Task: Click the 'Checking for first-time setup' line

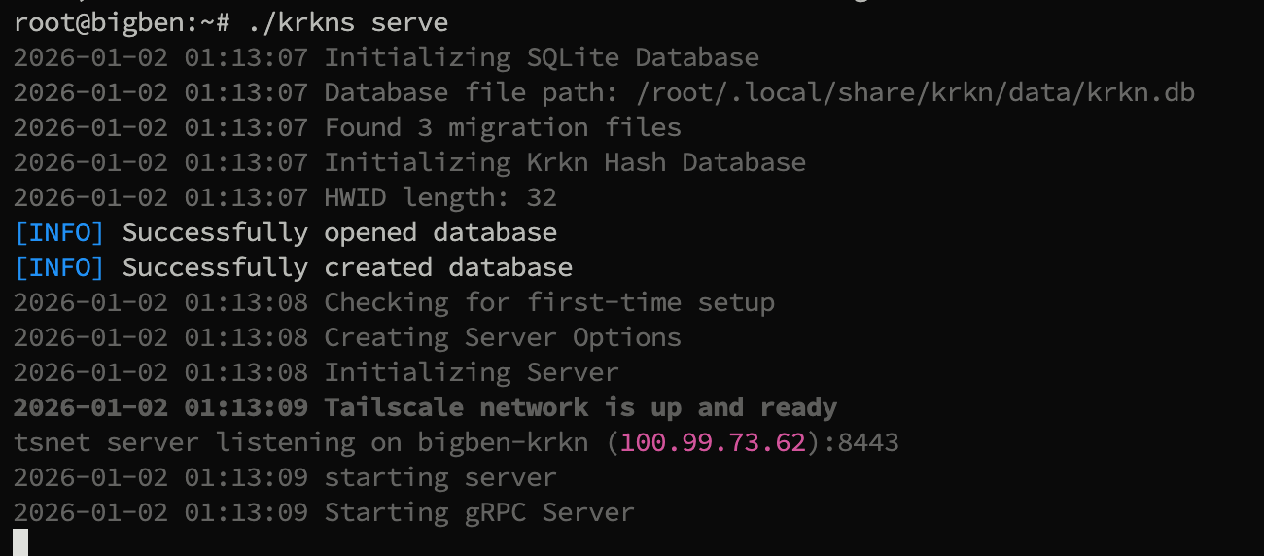Action: tap(394, 302)
